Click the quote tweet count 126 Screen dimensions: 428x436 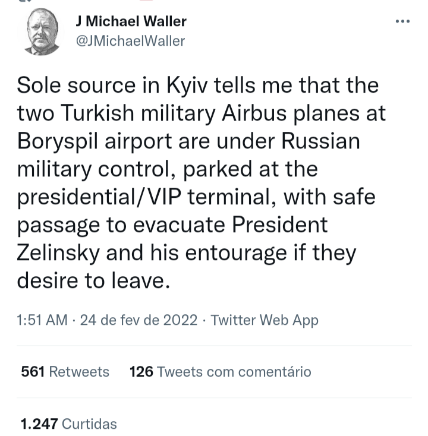(x=141, y=372)
